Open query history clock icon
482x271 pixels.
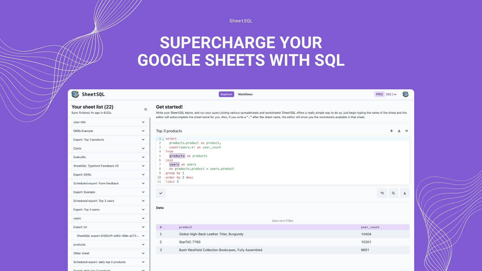click(382, 193)
